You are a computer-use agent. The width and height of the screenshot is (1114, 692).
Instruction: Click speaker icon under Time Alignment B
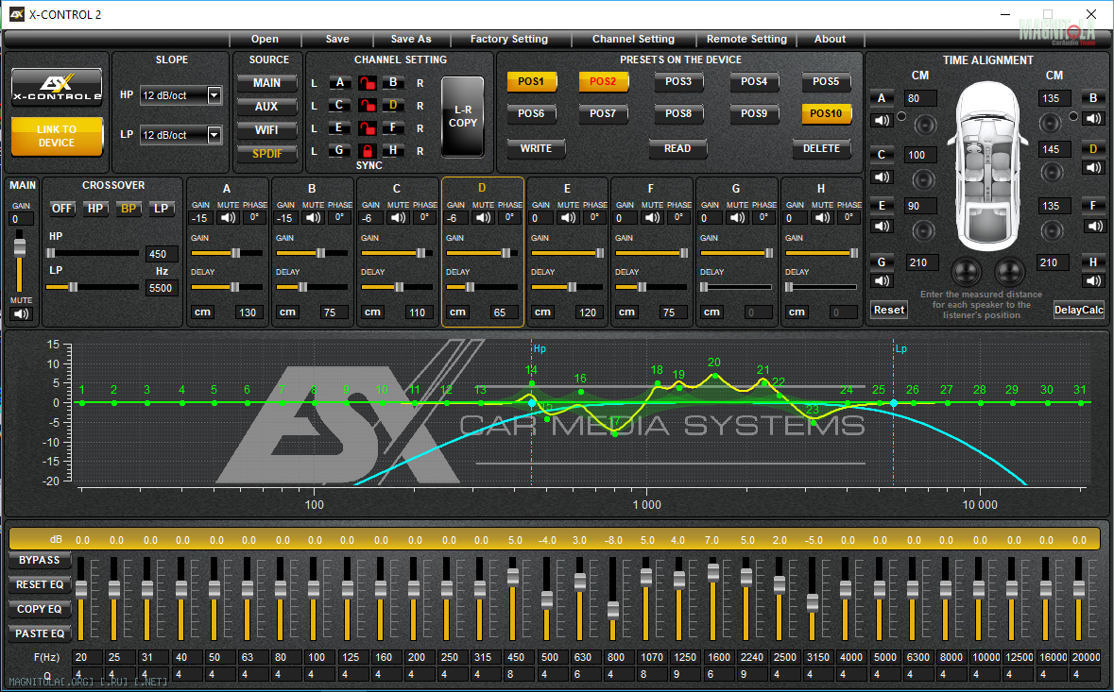tap(1093, 119)
